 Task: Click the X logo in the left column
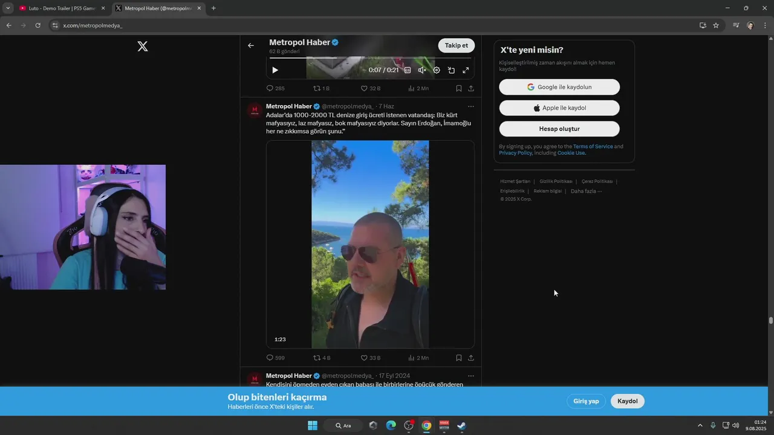pyautogui.click(x=143, y=46)
